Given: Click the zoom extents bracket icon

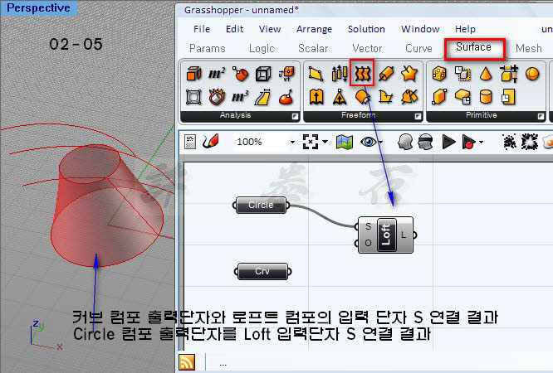Looking at the screenshot, I should click(x=311, y=142).
